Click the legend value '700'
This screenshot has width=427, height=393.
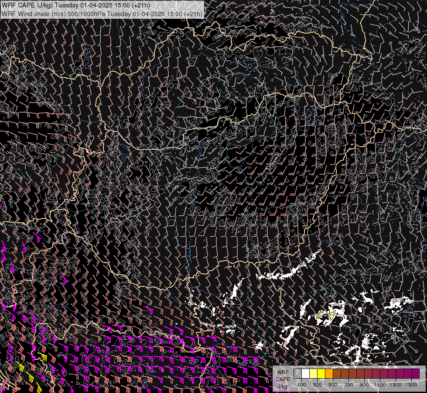pos(348,385)
